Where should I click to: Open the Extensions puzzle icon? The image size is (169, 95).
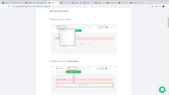tap(156, 6)
